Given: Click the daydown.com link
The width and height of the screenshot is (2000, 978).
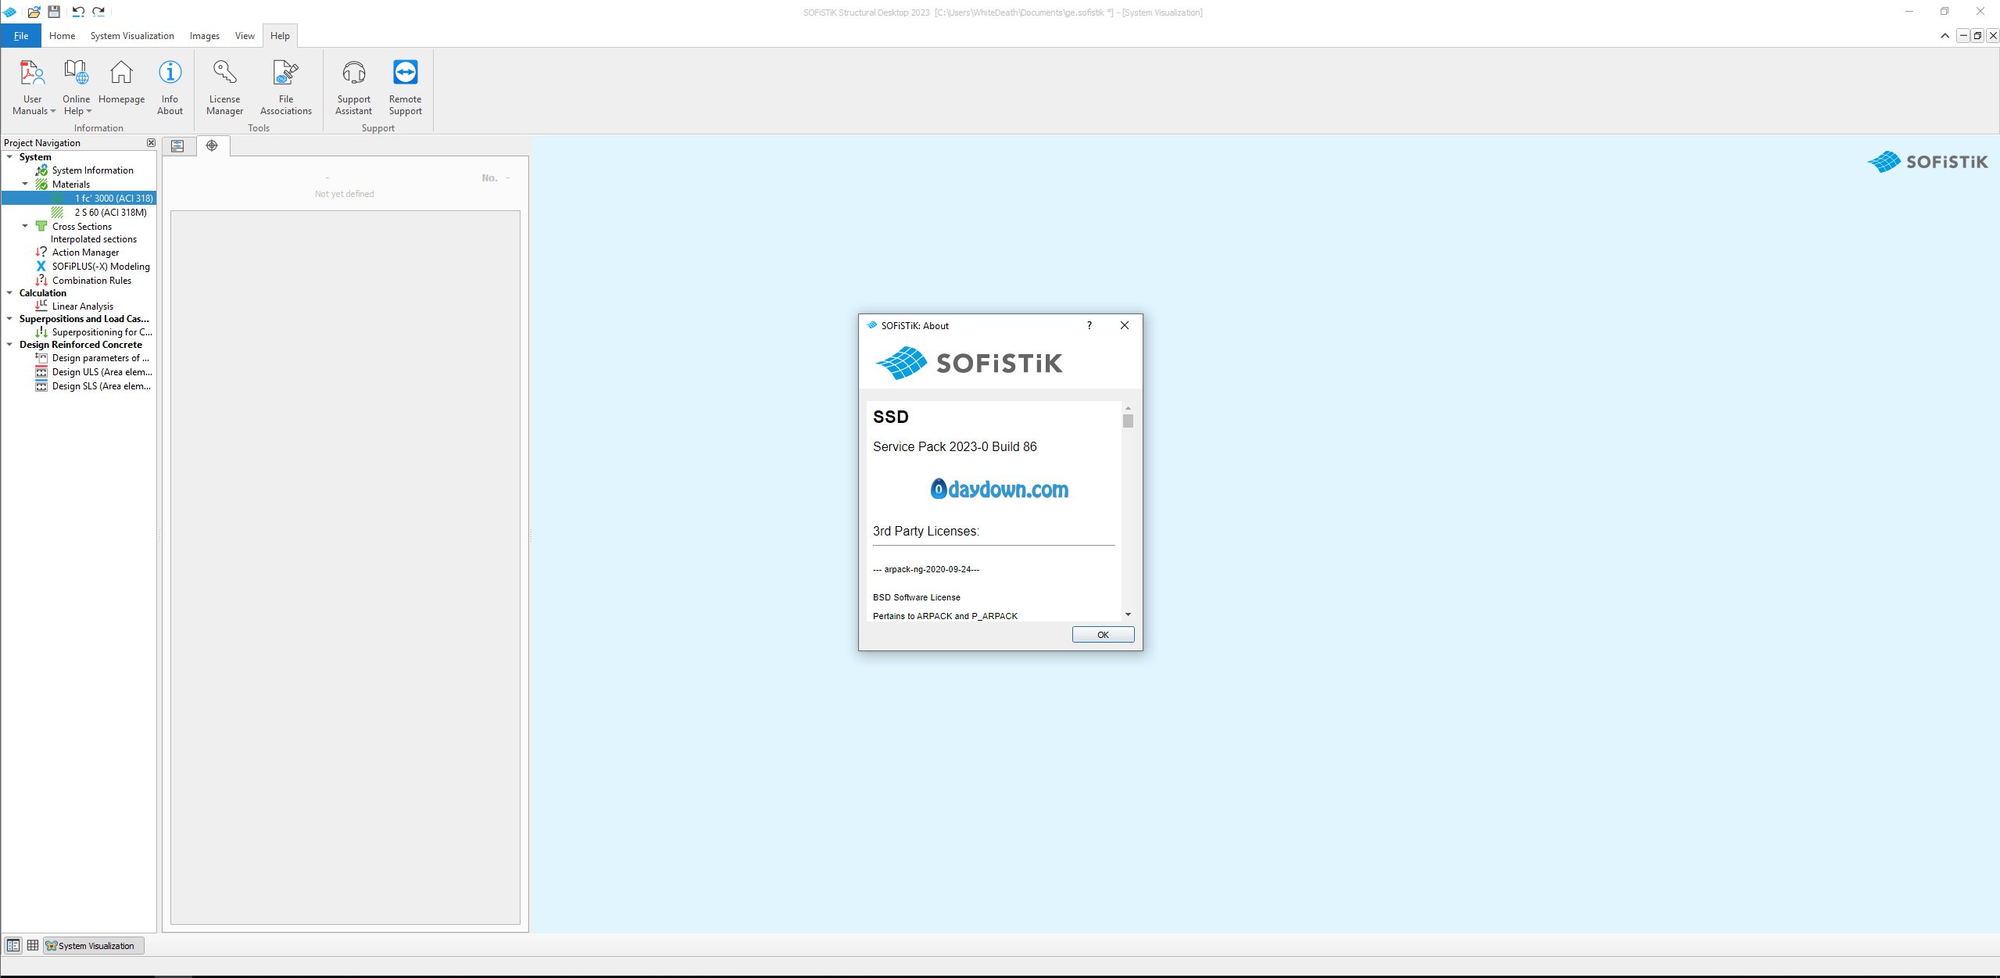Looking at the screenshot, I should coord(999,489).
